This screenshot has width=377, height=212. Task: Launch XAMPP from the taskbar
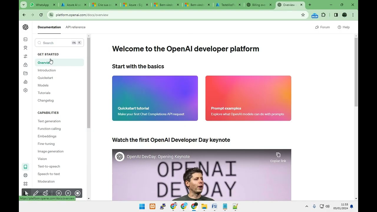152,206
